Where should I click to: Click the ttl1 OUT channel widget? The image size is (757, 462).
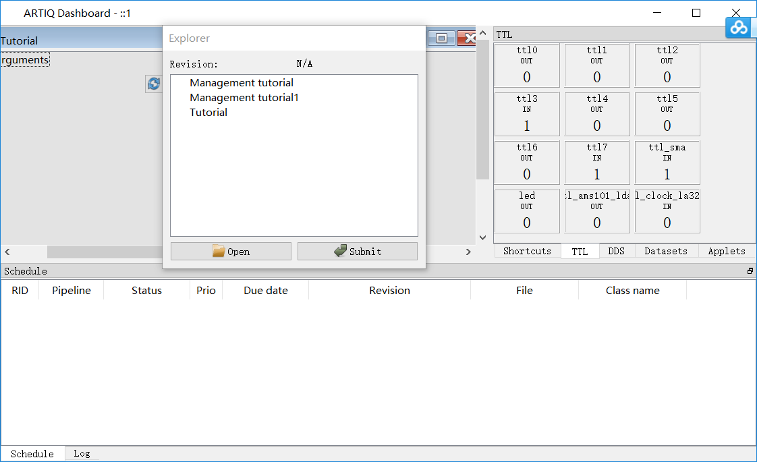coord(596,65)
